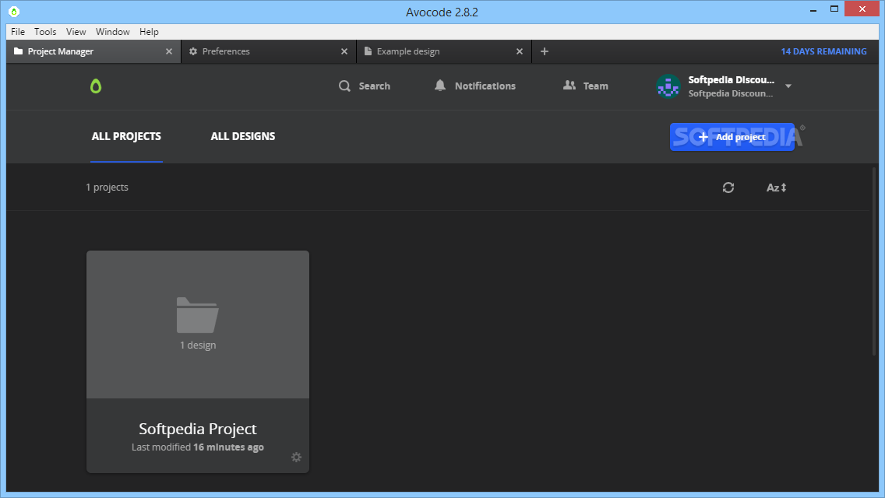885x498 pixels.
Task: Open Search via magnifier icon
Action: tap(344, 86)
